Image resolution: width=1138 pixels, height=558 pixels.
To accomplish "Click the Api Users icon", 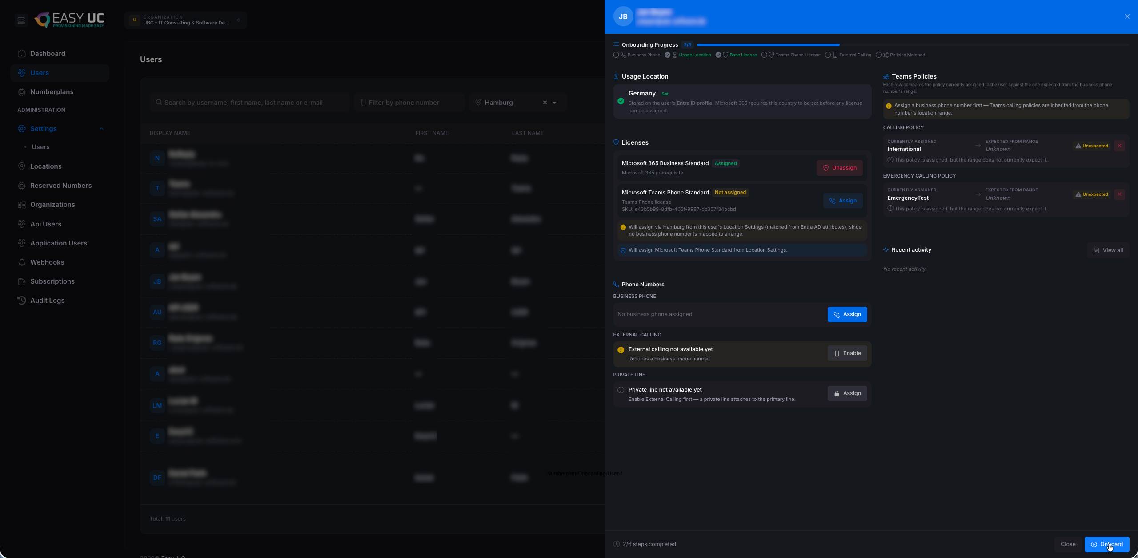I will click(21, 224).
